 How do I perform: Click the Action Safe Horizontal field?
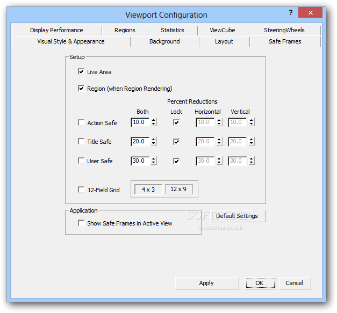205,122
